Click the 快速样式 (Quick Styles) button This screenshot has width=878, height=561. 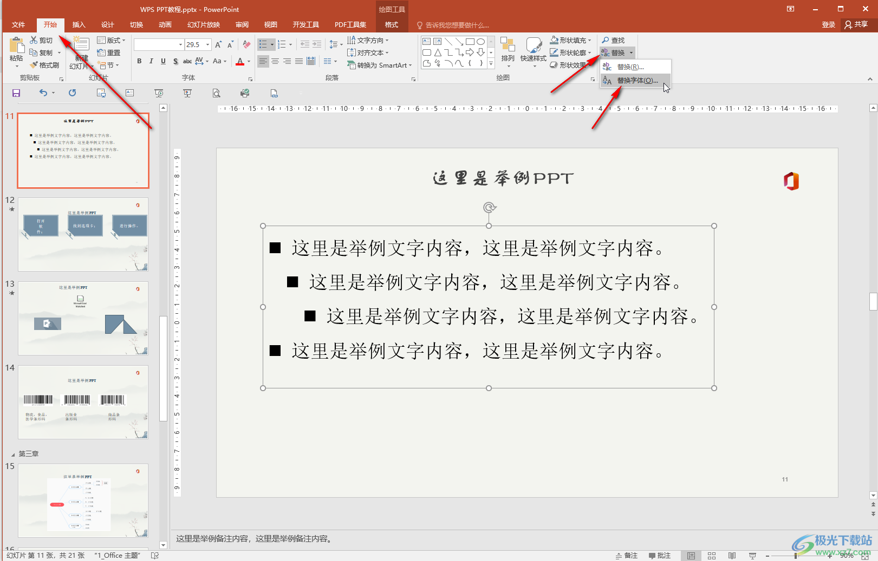point(534,51)
